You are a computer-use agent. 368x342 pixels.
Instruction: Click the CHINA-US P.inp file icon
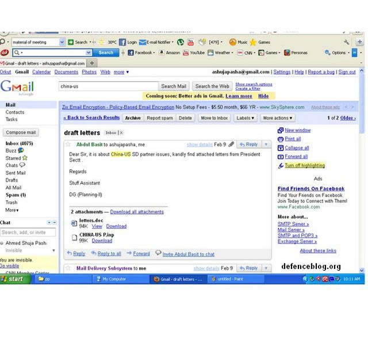(74, 237)
